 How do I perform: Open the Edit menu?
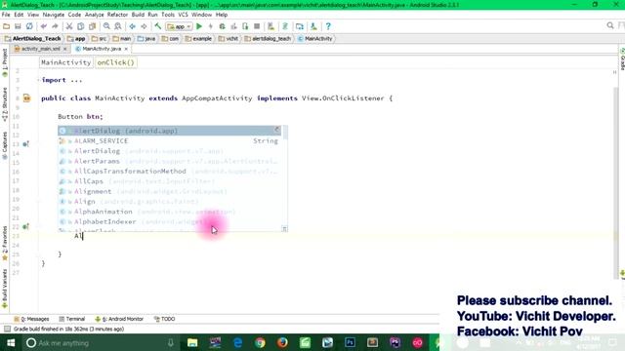tap(19, 15)
